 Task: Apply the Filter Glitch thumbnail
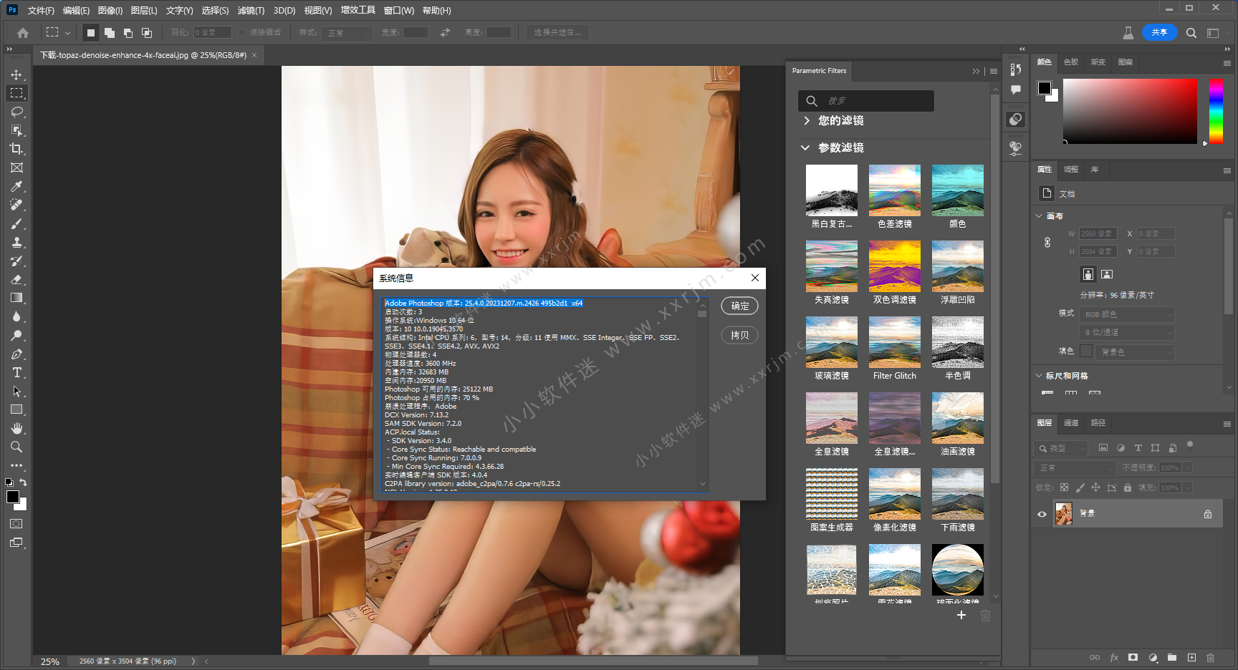click(894, 342)
